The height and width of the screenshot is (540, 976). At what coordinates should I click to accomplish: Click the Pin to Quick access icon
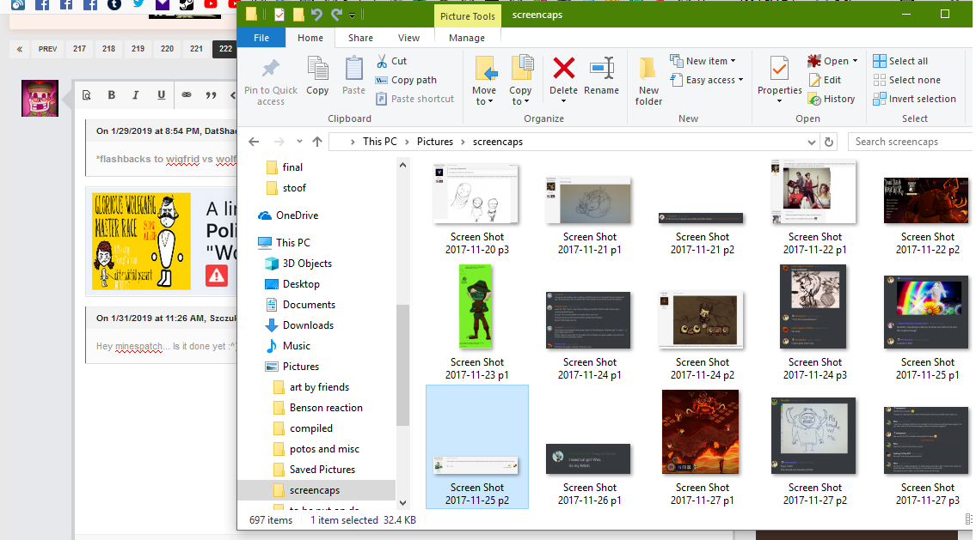tap(270, 70)
